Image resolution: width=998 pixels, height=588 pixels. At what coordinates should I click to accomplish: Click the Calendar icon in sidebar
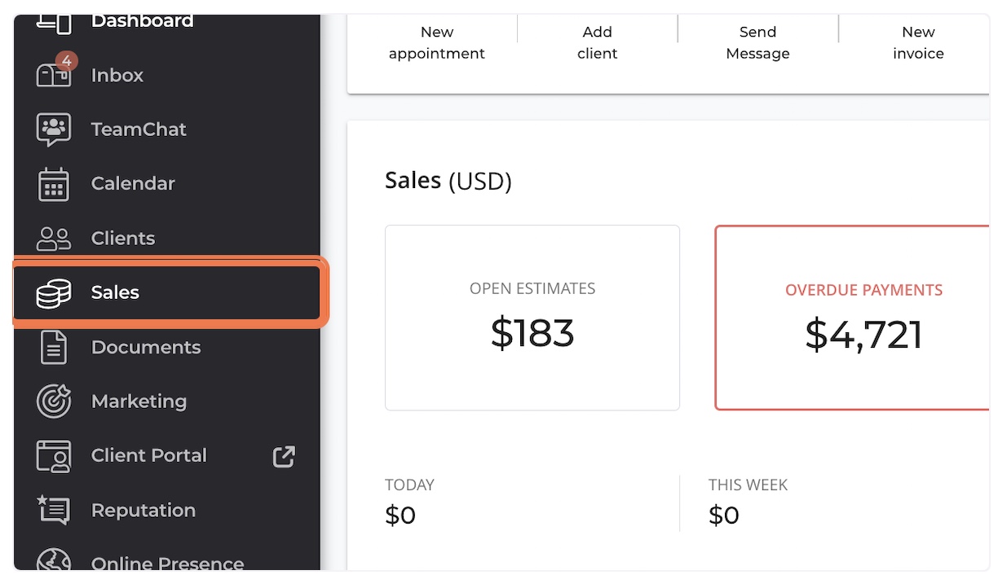tap(54, 184)
